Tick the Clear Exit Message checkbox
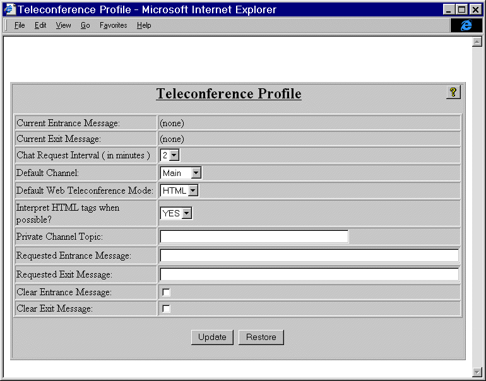Viewport: 486px width, 381px height. click(x=166, y=309)
